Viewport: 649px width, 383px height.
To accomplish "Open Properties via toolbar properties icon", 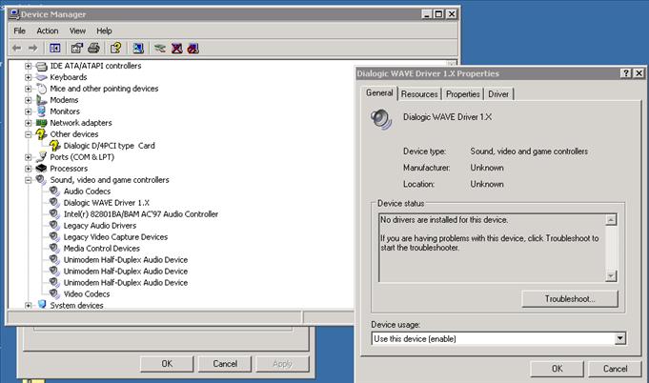I will 77,49.
